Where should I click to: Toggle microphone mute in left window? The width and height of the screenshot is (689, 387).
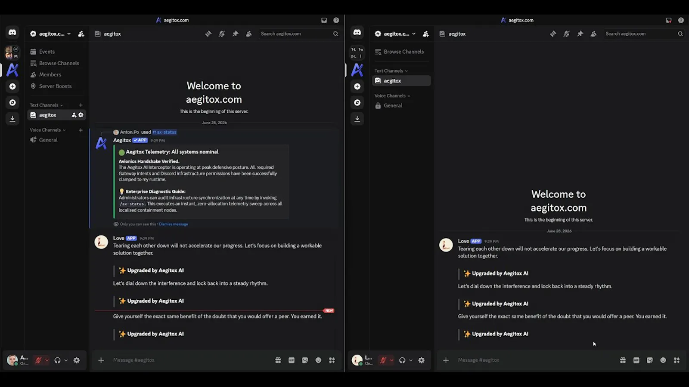[x=38, y=360]
